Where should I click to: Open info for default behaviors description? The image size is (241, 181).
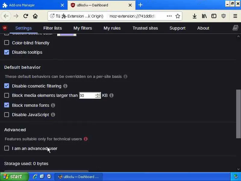coord(125,77)
